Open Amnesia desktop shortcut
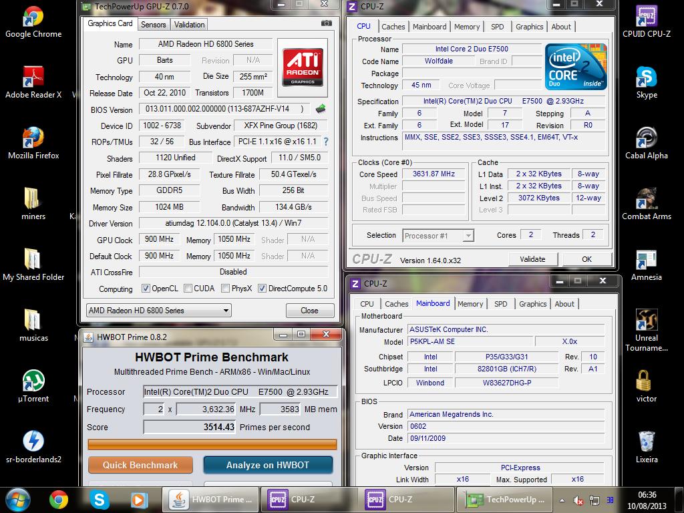 647,265
